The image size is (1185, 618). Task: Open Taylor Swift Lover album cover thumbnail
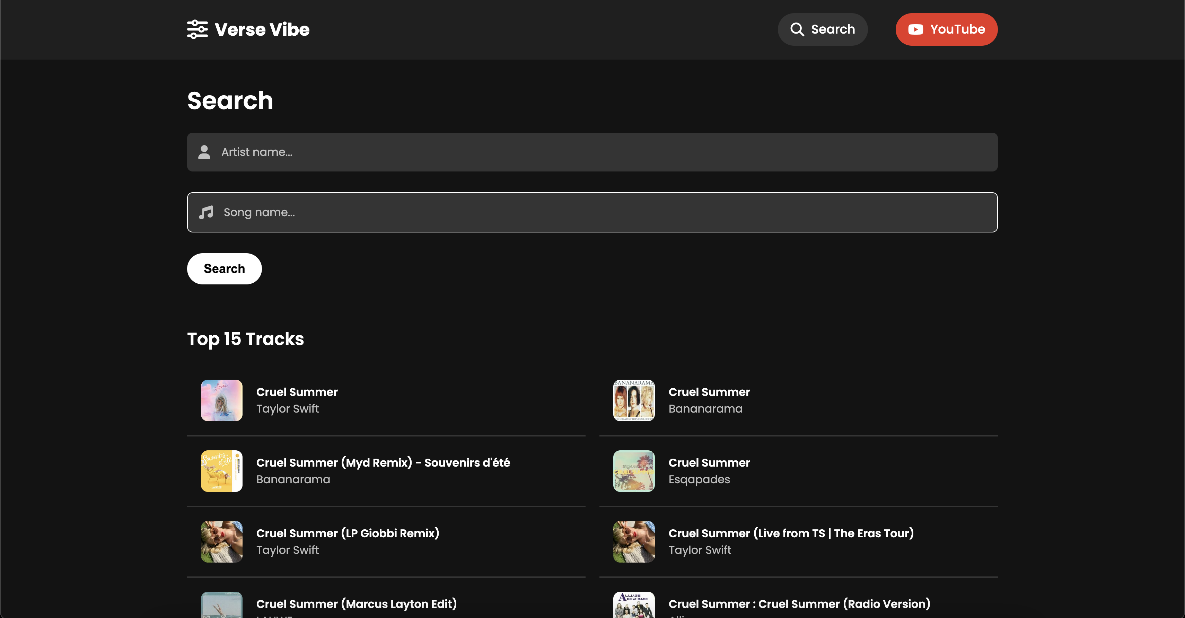222,400
